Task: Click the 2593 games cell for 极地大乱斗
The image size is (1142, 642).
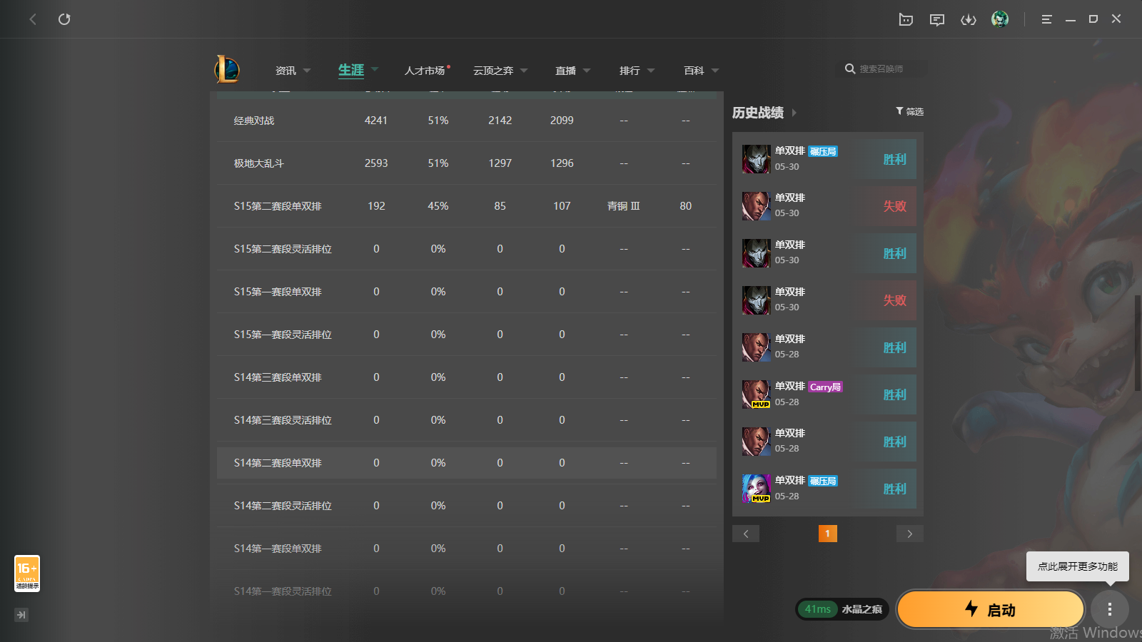Action: [376, 163]
